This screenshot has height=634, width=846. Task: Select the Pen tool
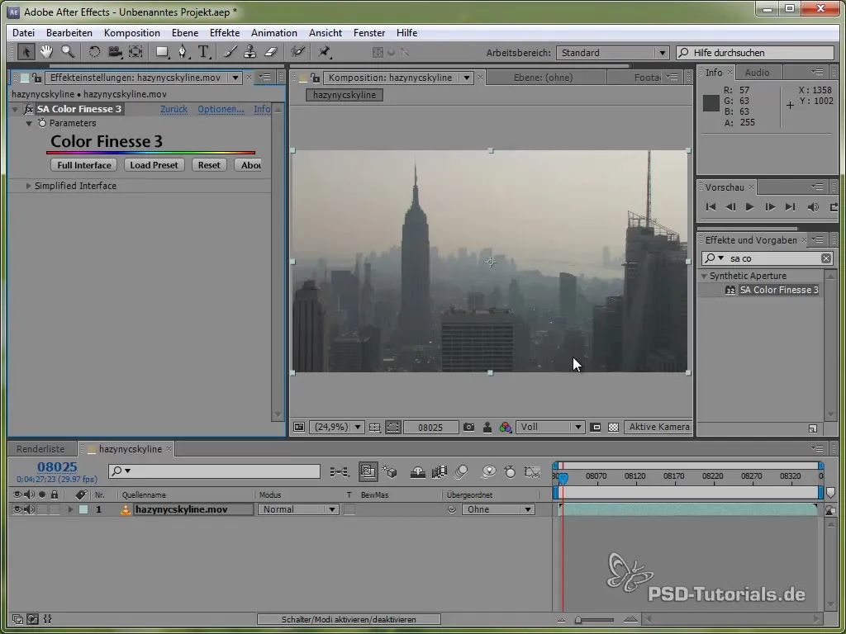[x=183, y=52]
